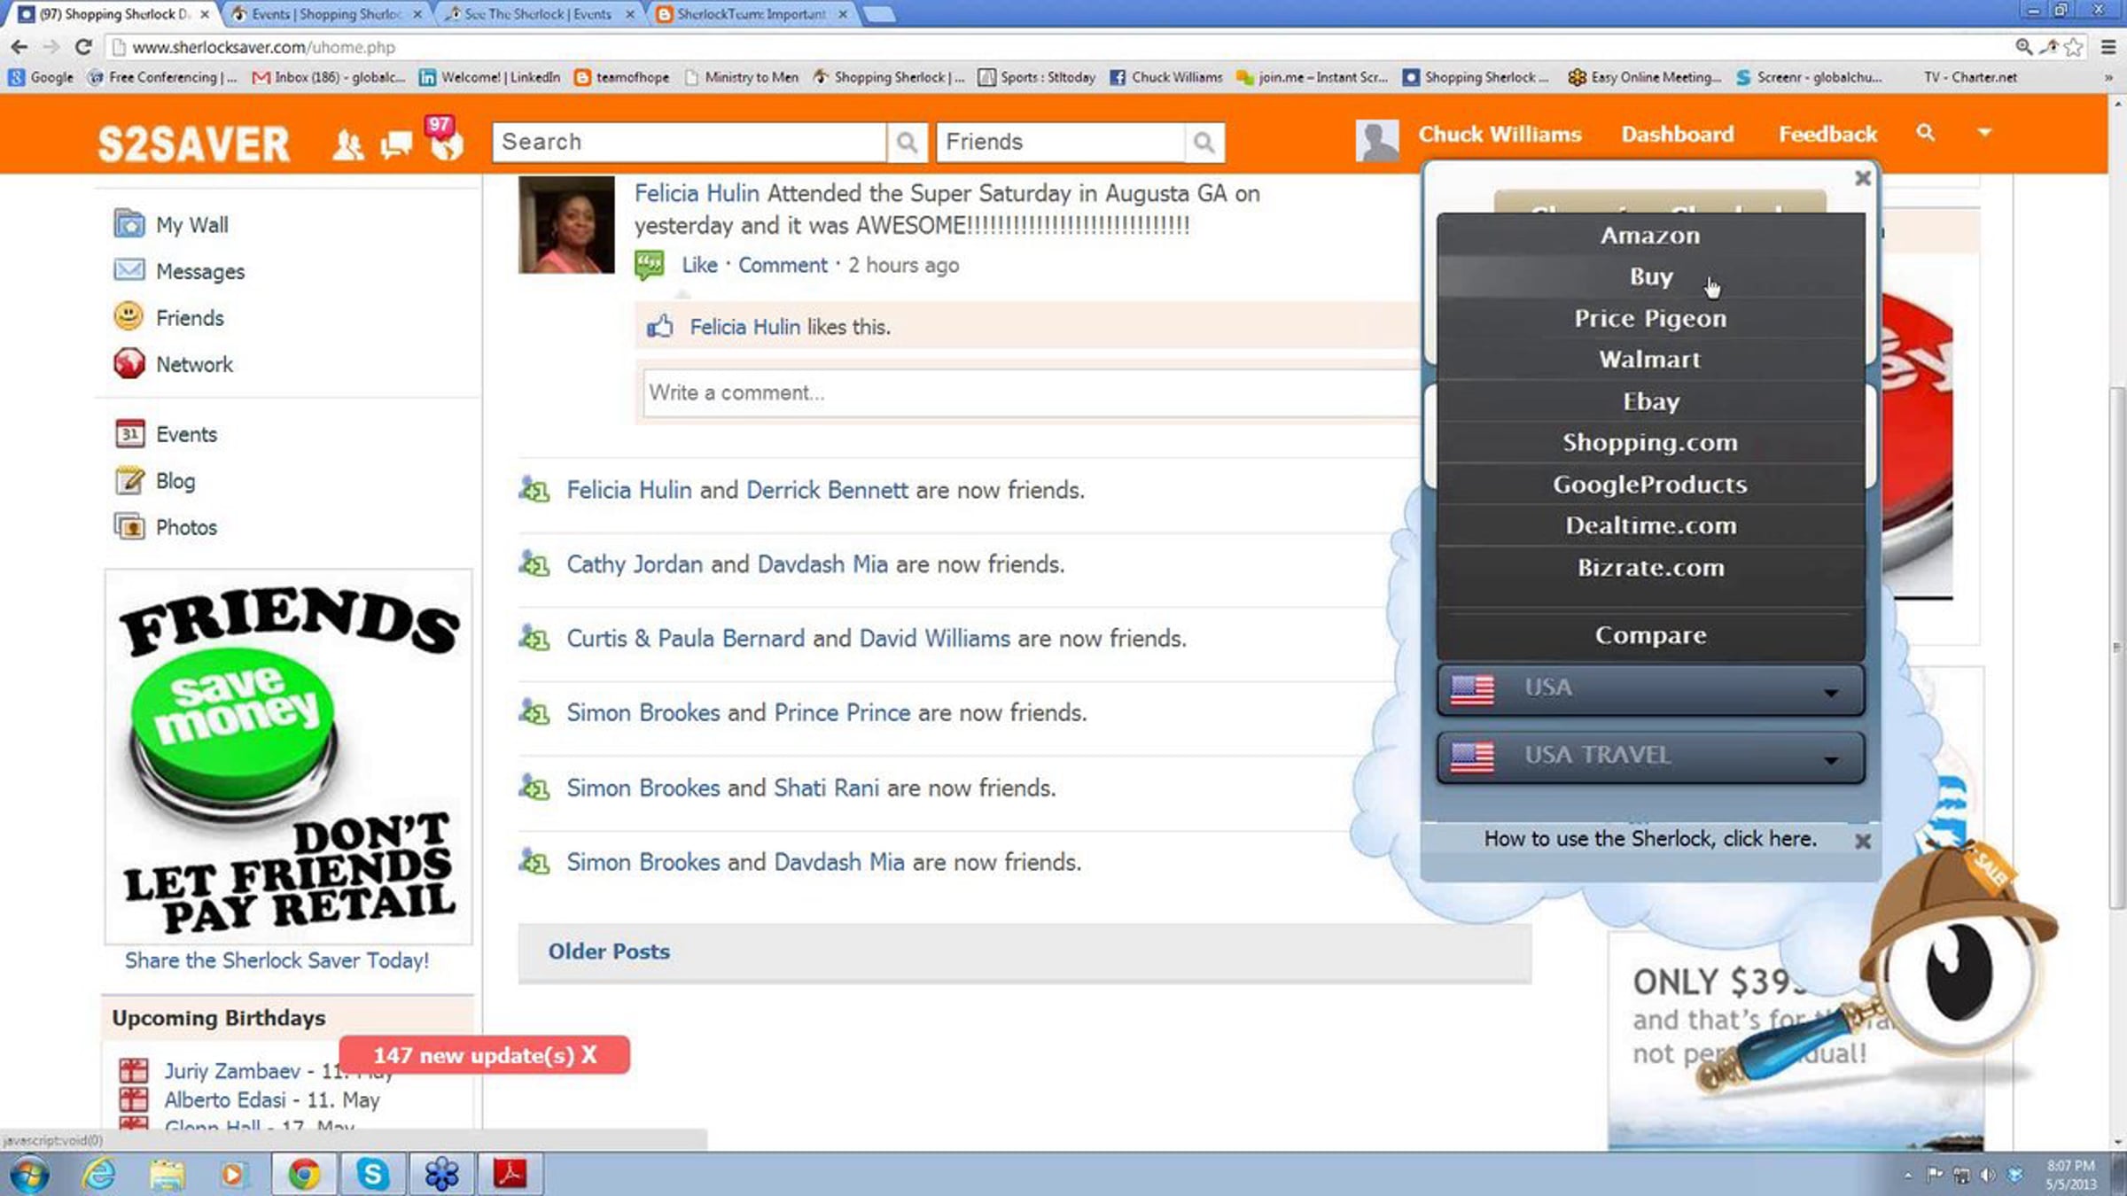2127x1196 pixels.
Task: Open the Chrome menu icon
Action: click(2108, 47)
